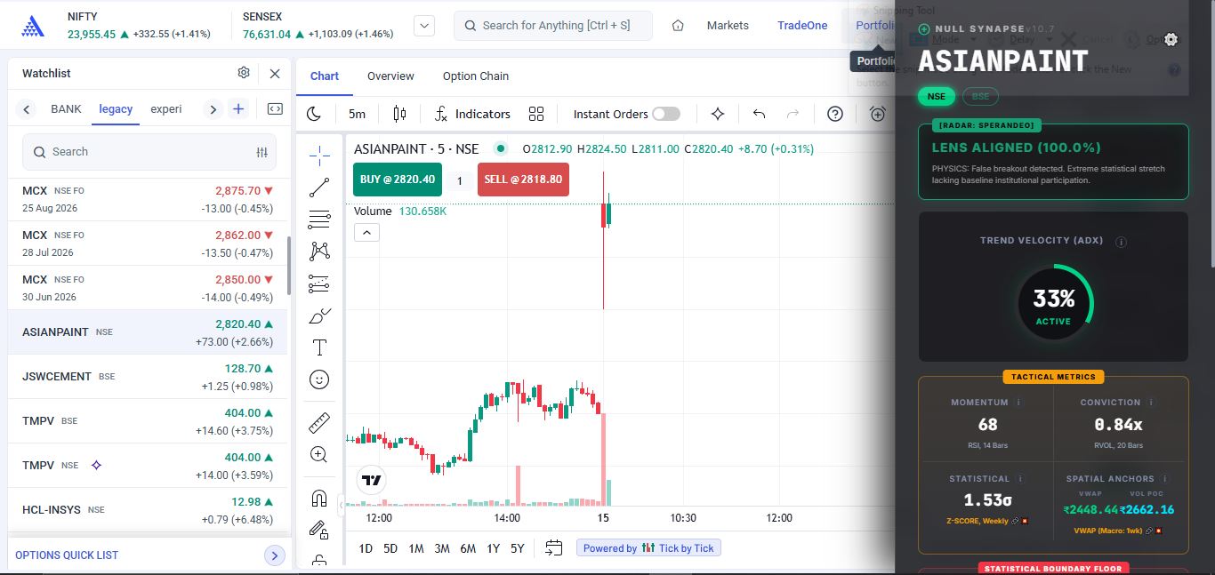Click the info icon beside Conviction

click(1152, 403)
